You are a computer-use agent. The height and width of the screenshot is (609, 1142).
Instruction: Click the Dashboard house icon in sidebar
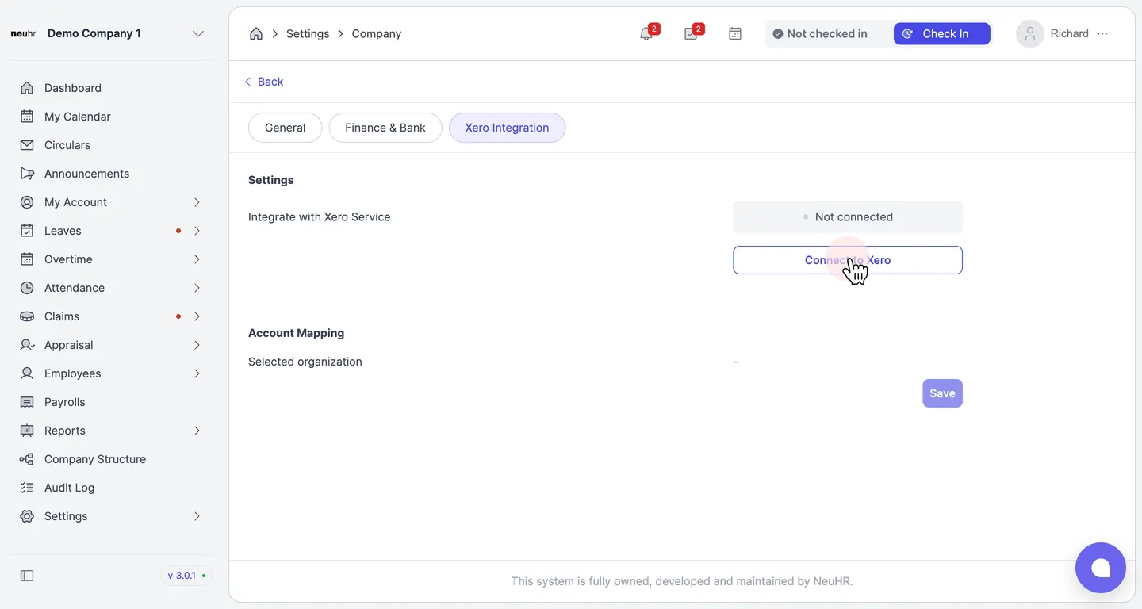[x=27, y=88]
